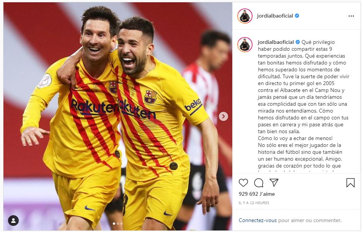Select the second carousel indicator dot

click(118, 224)
